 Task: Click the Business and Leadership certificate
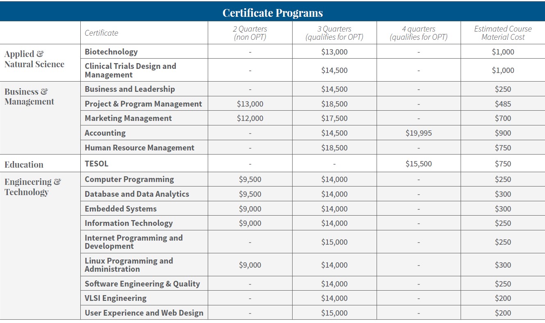click(x=130, y=89)
